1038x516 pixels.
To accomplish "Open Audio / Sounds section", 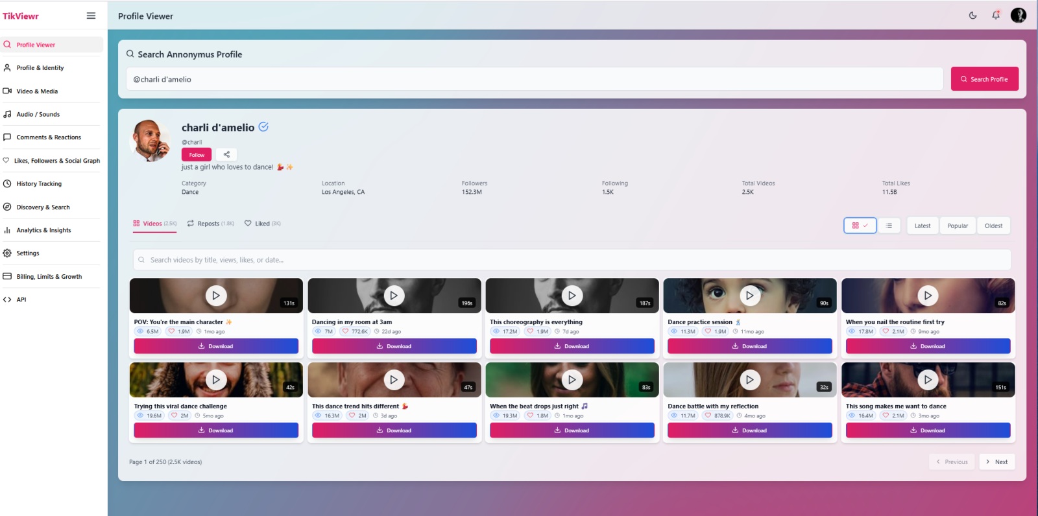I will point(52,114).
